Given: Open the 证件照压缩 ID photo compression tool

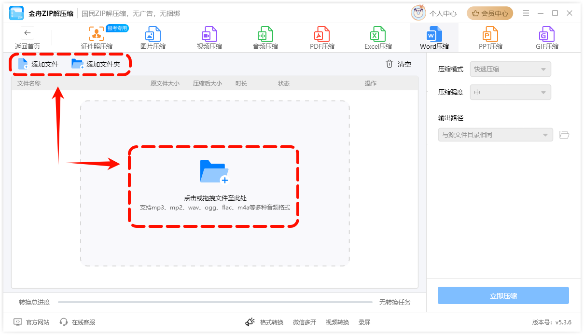Looking at the screenshot, I should point(97,39).
